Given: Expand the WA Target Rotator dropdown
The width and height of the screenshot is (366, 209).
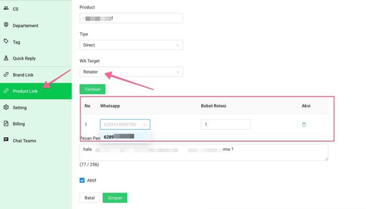Looking at the screenshot, I should (131, 72).
